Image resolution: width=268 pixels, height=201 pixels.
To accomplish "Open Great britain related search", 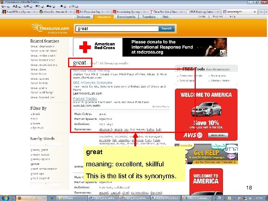I will pyautogui.click(x=39, y=83).
